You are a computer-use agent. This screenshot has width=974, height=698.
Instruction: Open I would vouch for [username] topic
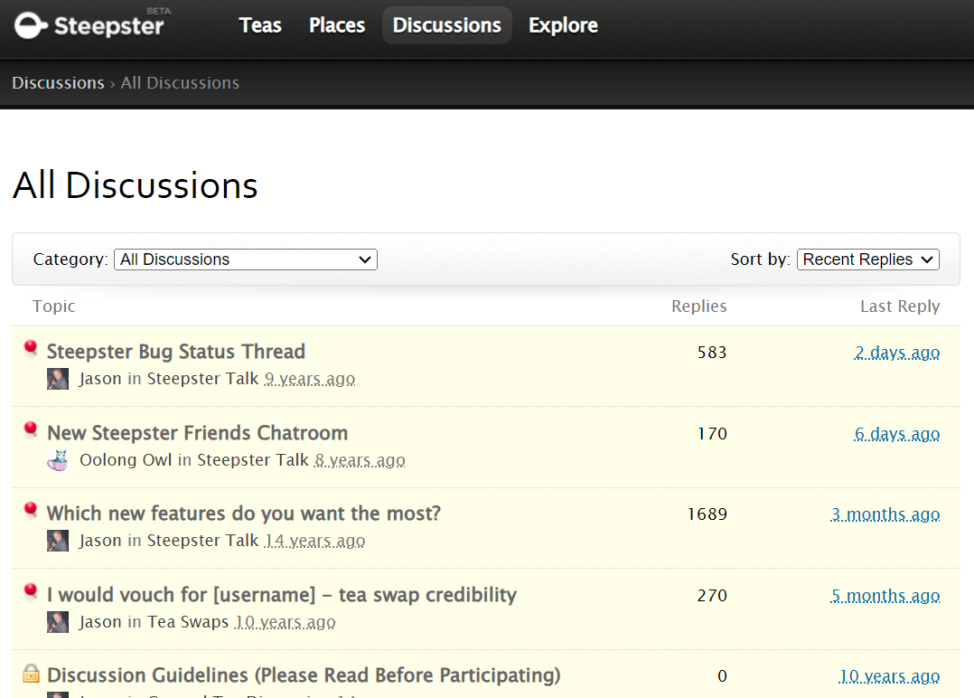click(282, 595)
